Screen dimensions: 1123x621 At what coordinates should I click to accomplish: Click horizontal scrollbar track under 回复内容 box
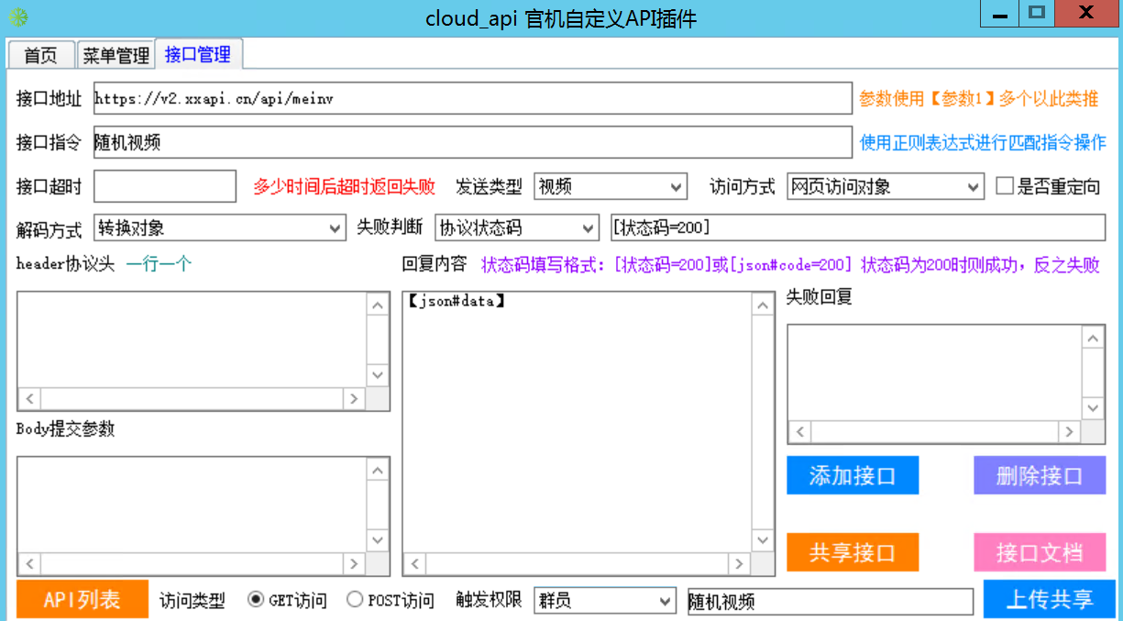(576, 563)
